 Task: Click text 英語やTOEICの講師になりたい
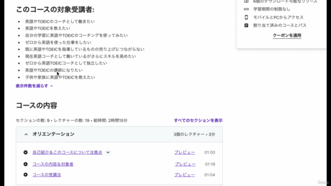pos(54,70)
